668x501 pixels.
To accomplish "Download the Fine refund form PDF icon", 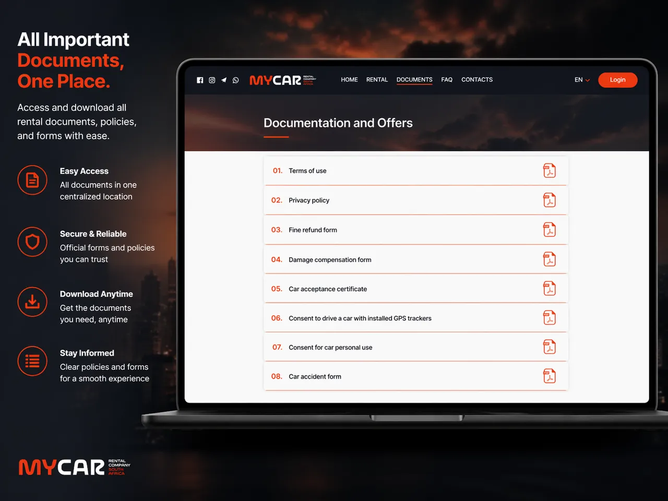I will pyautogui.click(x=550, y=230).
